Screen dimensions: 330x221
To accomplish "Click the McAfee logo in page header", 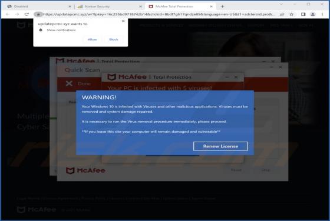I will tap(25, 25).
